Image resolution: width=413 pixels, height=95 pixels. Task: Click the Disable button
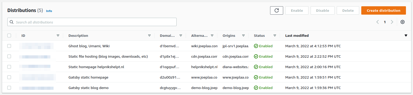coord(323,10)
